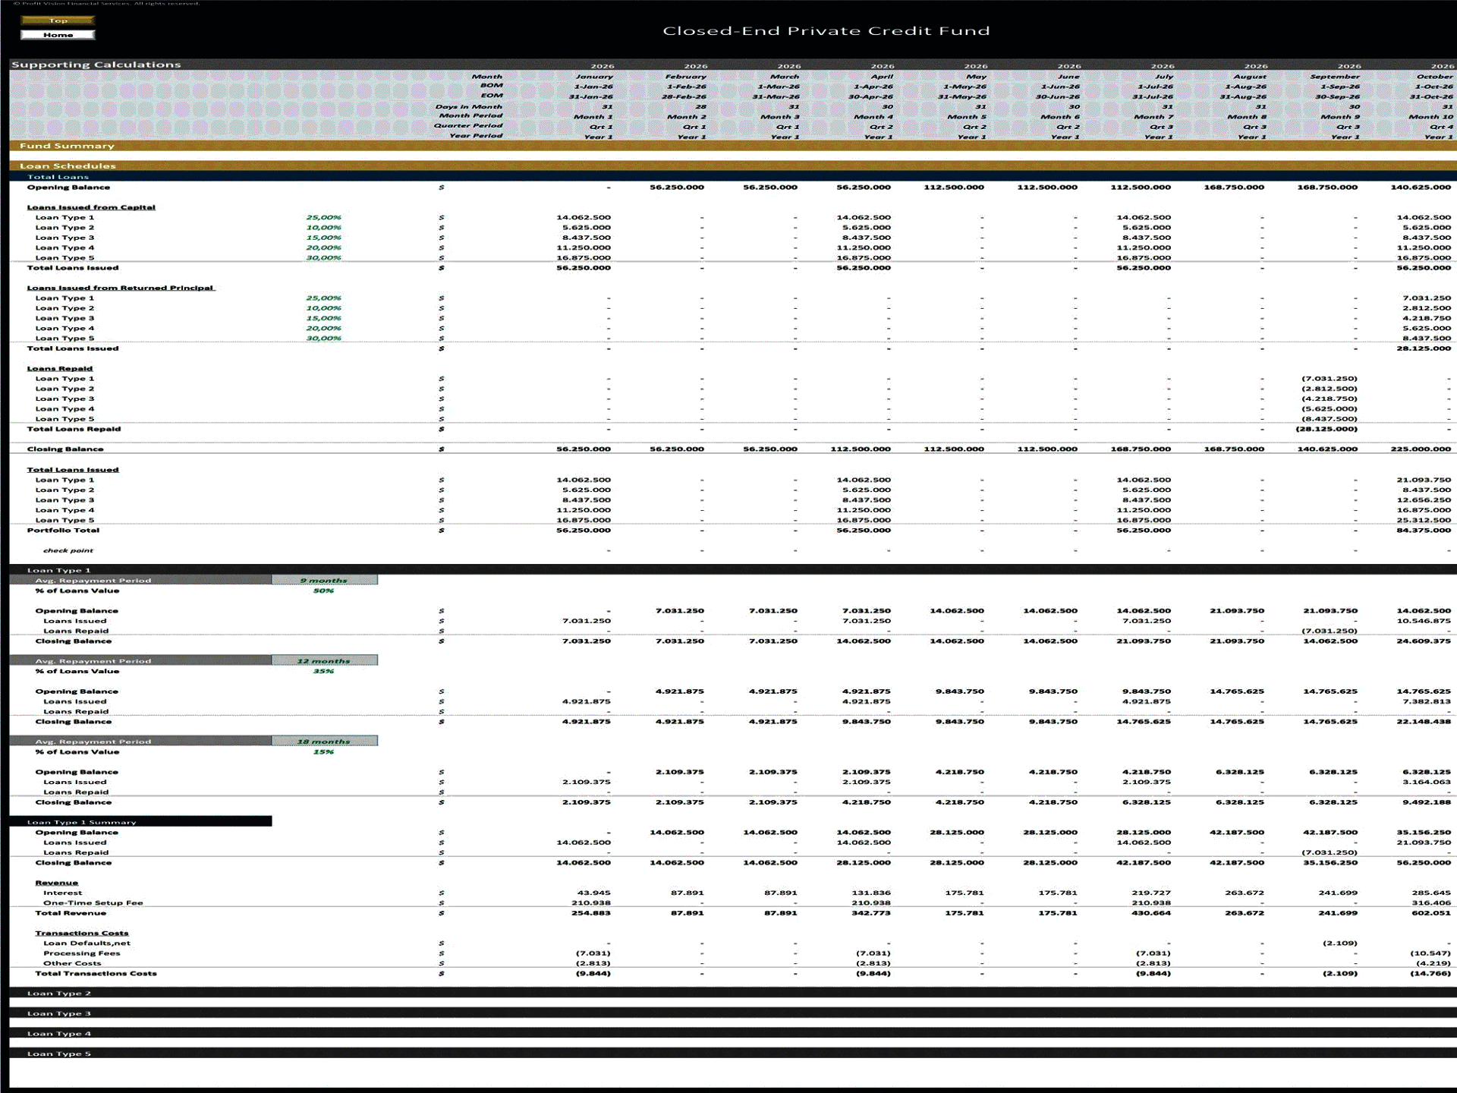Select the 18 months repayment period field
This screenshot has width=1457, height=1093.
325,741
